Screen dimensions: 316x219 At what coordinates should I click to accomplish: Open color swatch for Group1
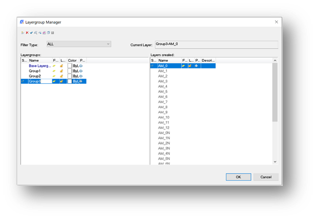pos(70,71)
